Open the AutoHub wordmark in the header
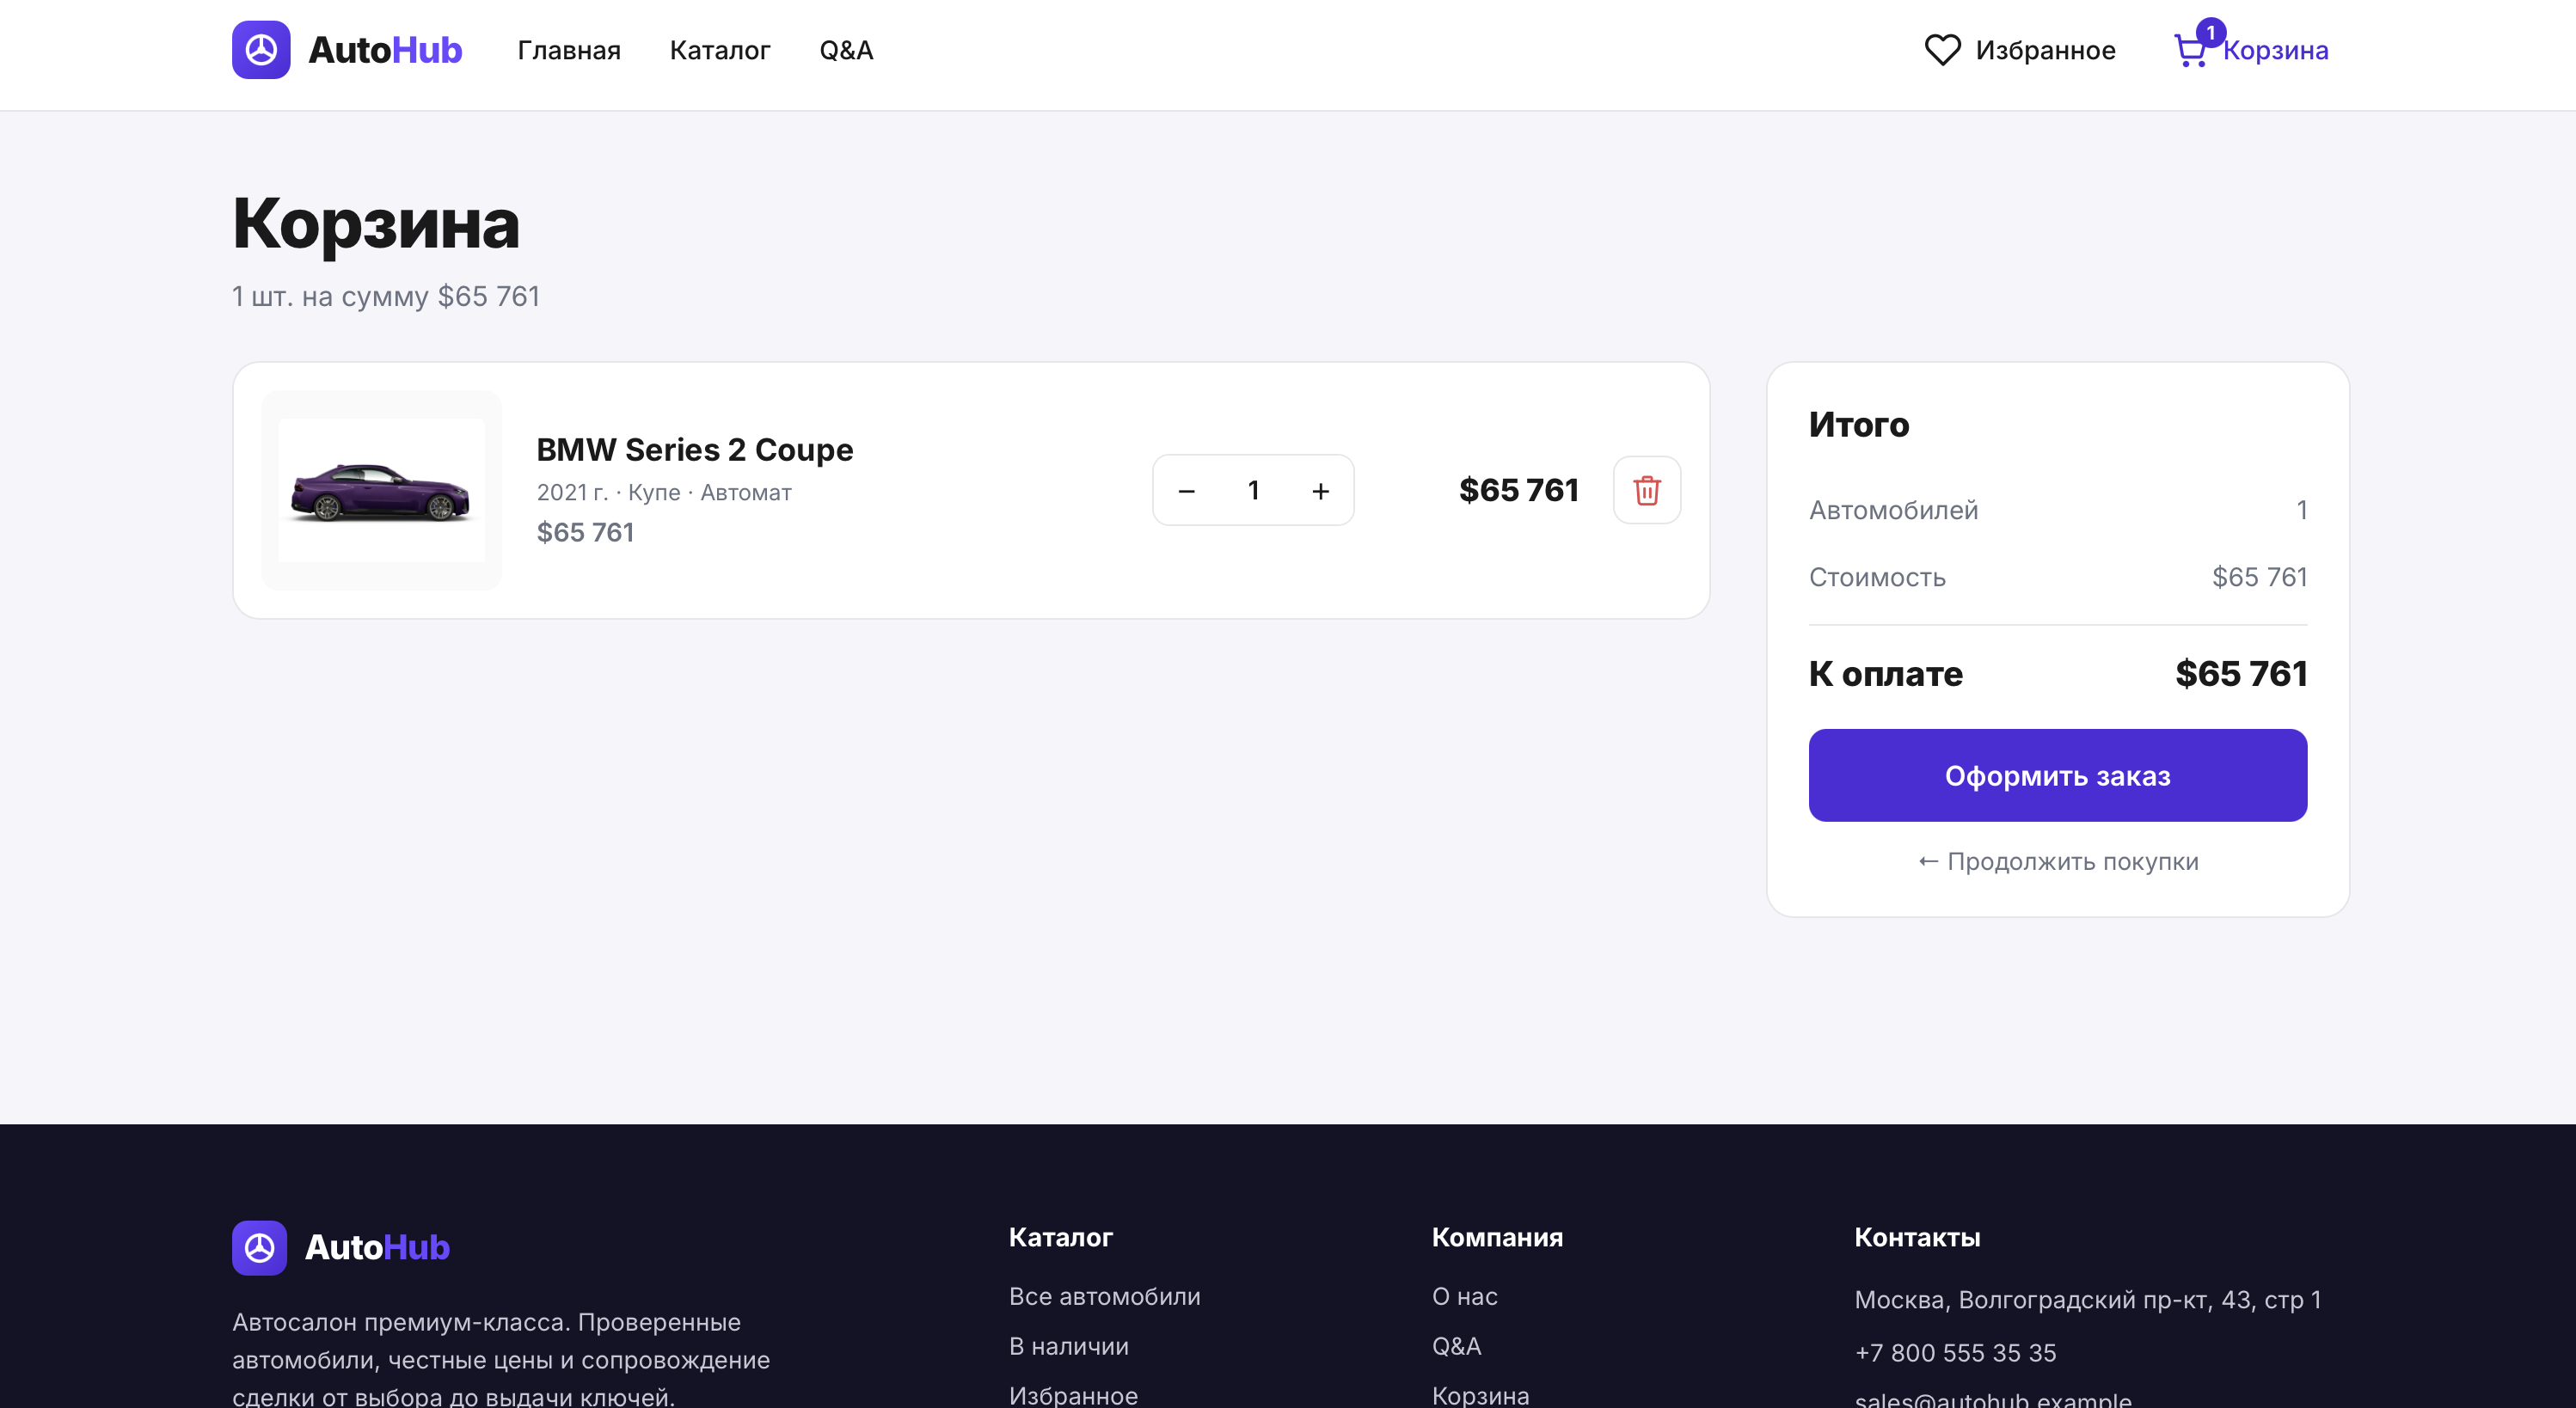Viewport: 2576px width, 1408px height. (x=385, y=50)
